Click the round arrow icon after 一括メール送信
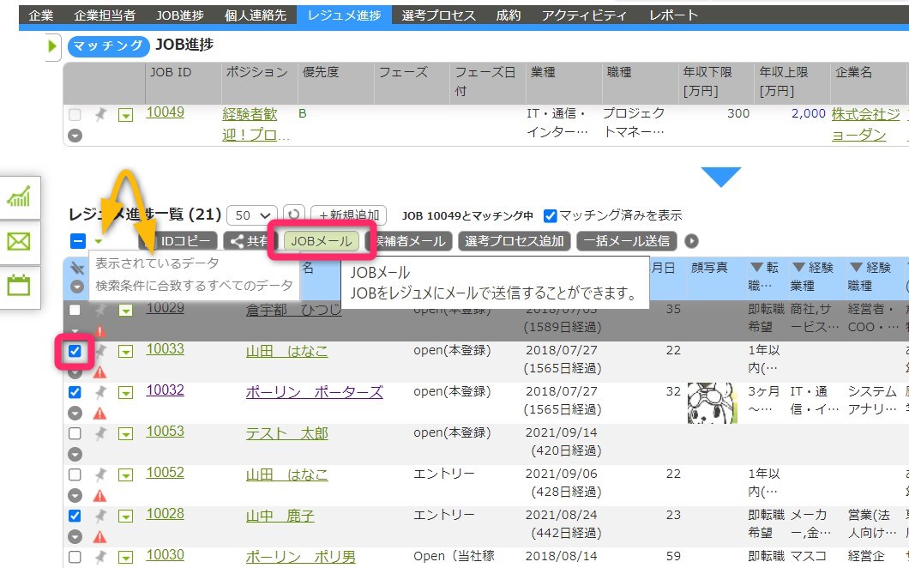The height and width of the screenshot is (568, 909). (x=691, y=241)
